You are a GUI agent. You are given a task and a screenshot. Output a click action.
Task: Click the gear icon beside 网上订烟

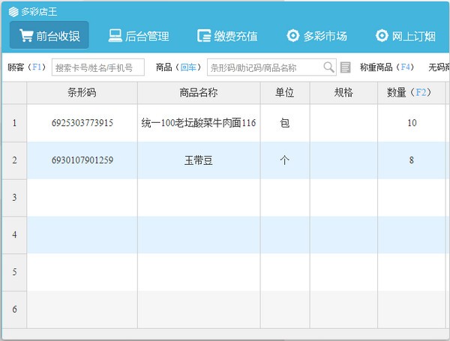382,36
